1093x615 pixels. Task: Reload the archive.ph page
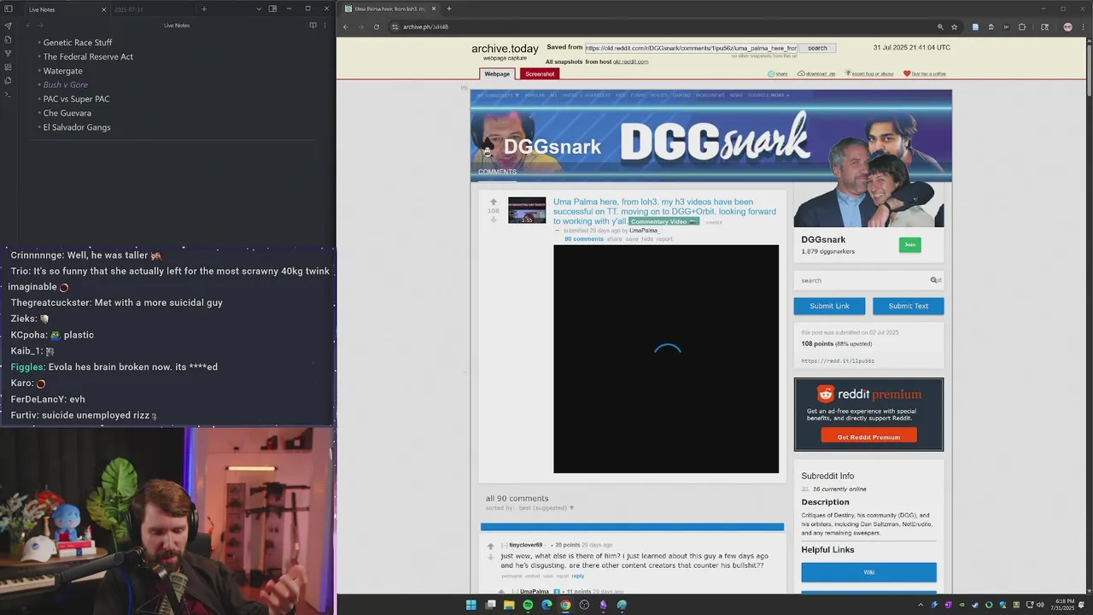pos(377,26)
